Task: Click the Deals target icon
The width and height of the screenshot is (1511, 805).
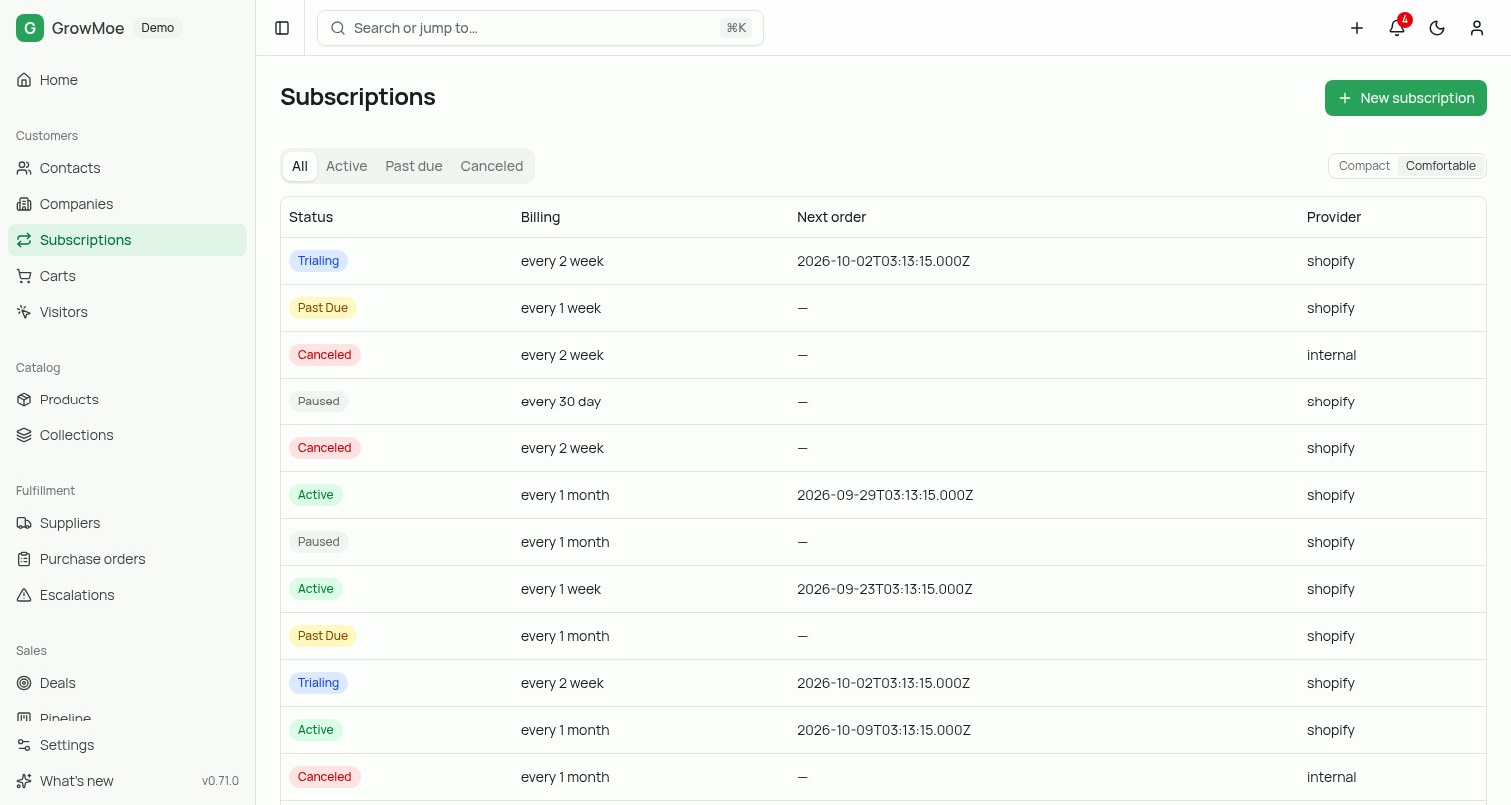Action: 24,683
